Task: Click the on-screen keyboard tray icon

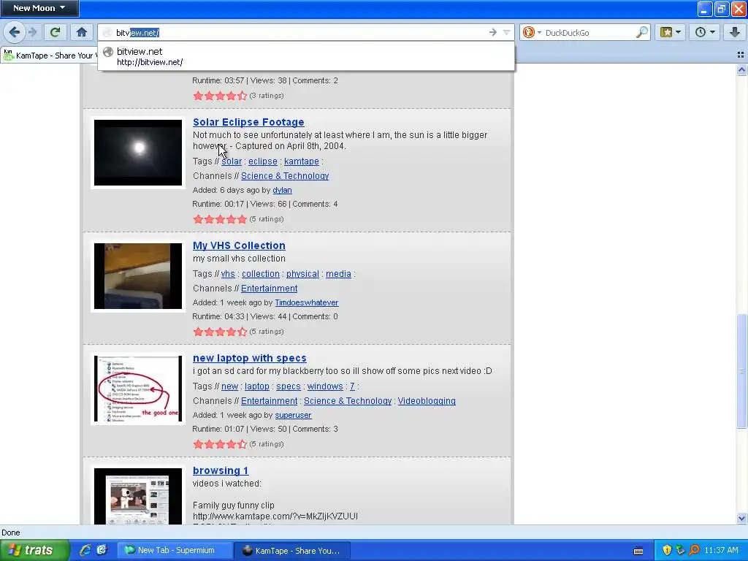Action: (x=638, y=551)
